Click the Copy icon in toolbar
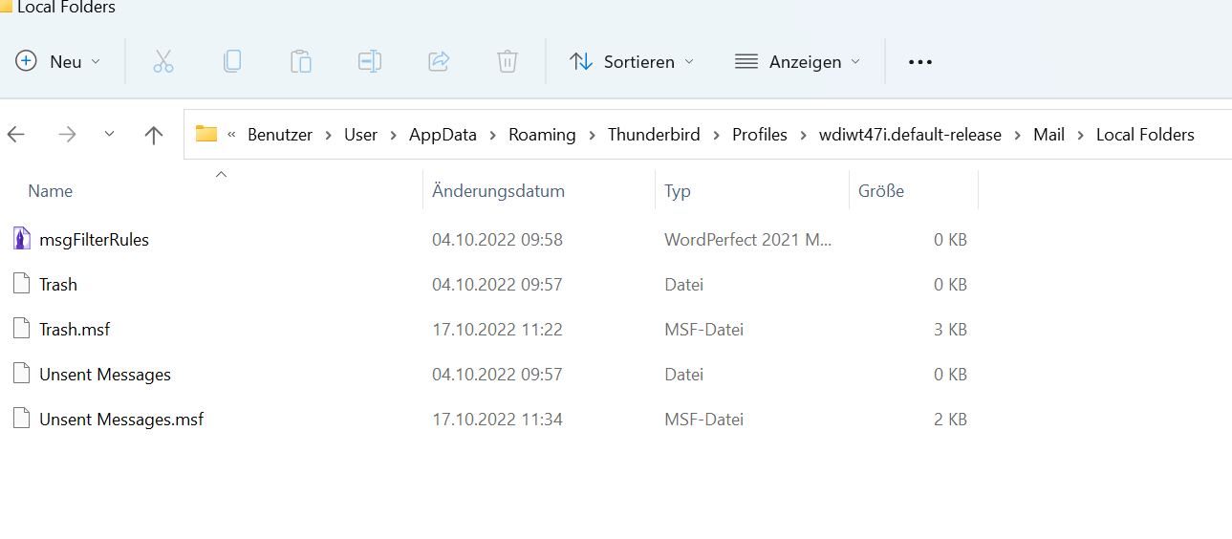 (232, 62)
